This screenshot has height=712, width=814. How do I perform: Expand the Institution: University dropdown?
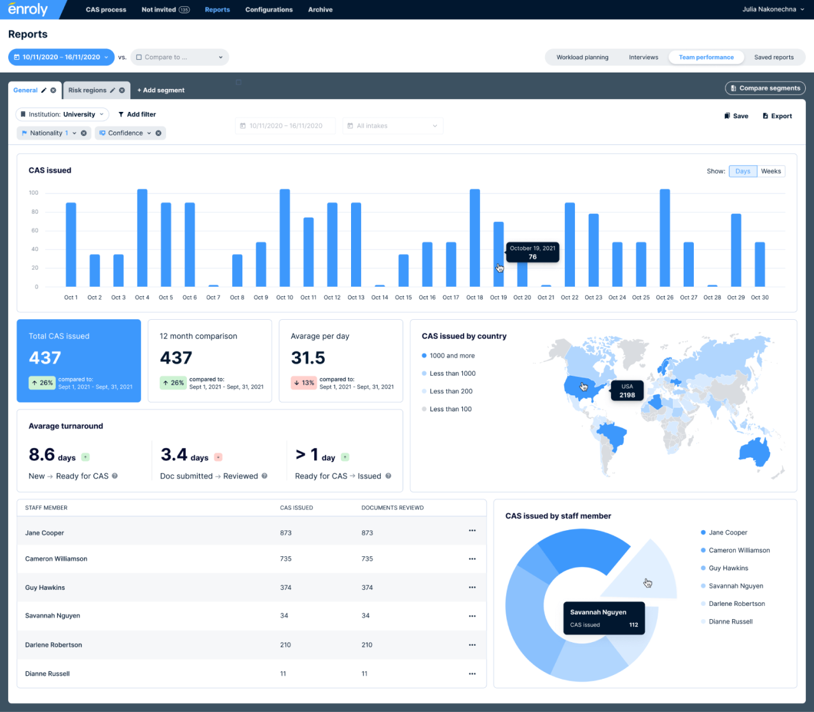pyautogui.click(x=62, y=114)
